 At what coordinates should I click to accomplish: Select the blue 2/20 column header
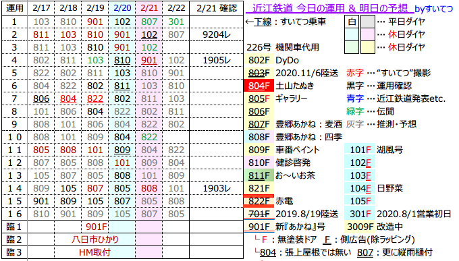tap(122, 8)
